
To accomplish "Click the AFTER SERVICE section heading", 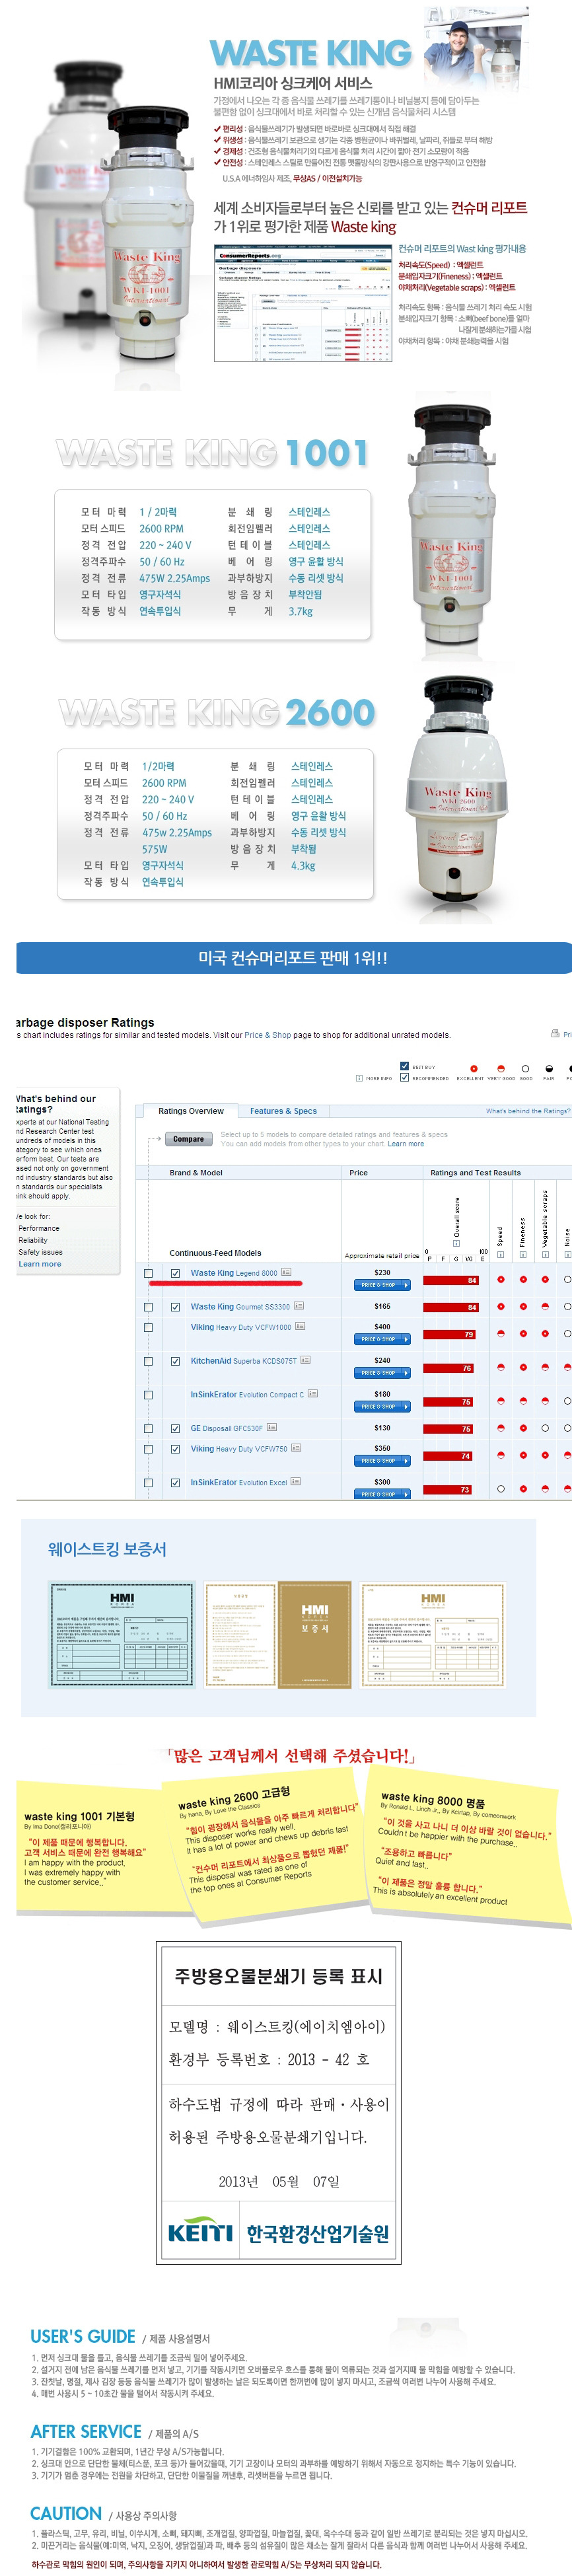I will 86,2431.
